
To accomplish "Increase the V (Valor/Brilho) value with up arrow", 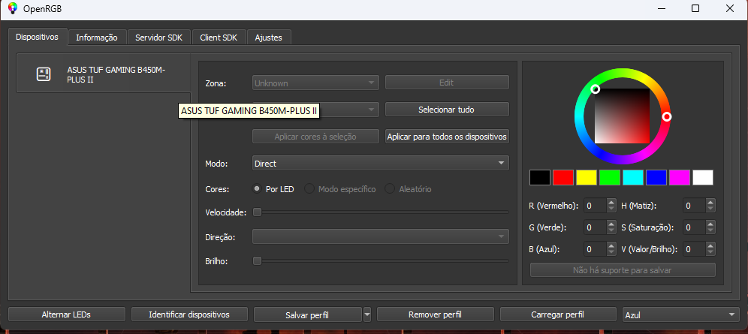I will [710, 245].
